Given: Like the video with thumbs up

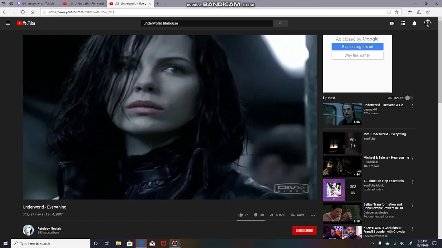Looking at the screenshot, I should point(241,215).
